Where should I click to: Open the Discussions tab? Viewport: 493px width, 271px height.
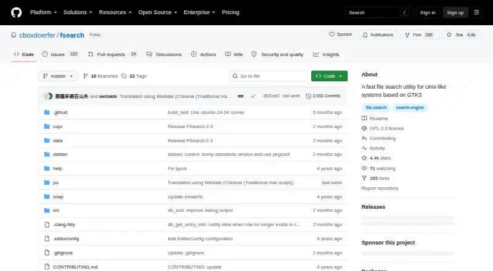(164, 54)
